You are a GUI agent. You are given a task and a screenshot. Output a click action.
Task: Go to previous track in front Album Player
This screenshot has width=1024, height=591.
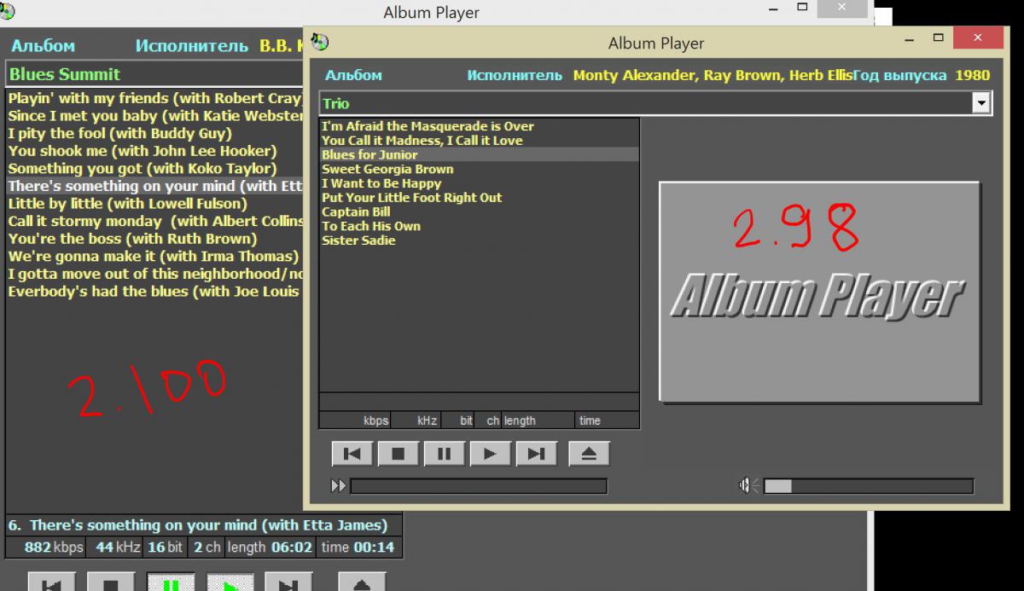(352, 454)
